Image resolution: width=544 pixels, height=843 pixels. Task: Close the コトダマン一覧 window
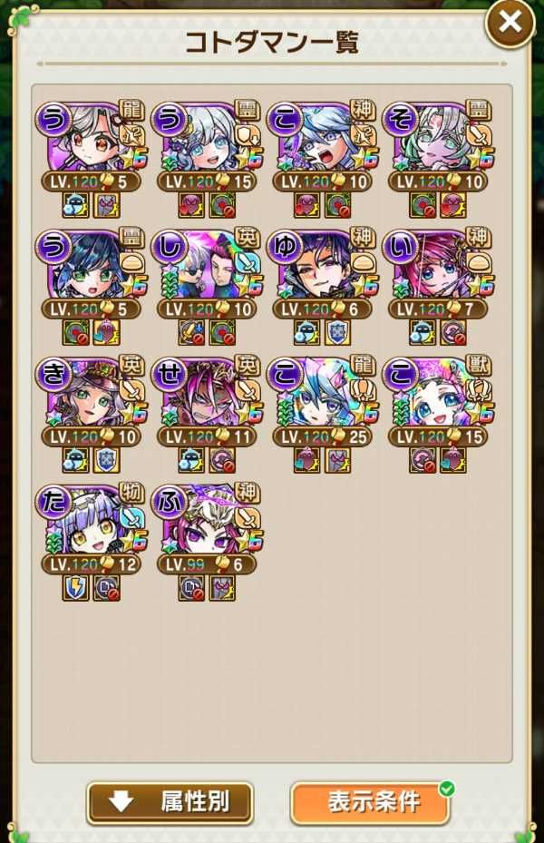[x=510, y=23]
